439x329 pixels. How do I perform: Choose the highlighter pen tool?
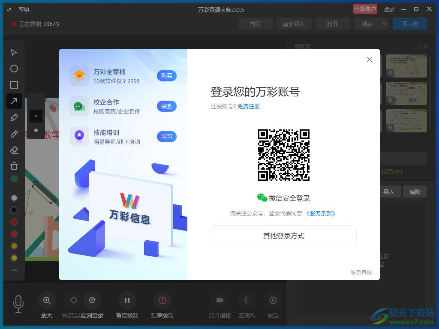[14, 117]
